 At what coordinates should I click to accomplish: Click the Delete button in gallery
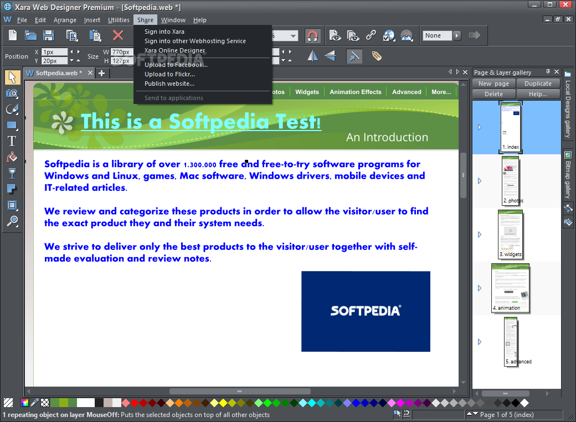pos(493,94)
